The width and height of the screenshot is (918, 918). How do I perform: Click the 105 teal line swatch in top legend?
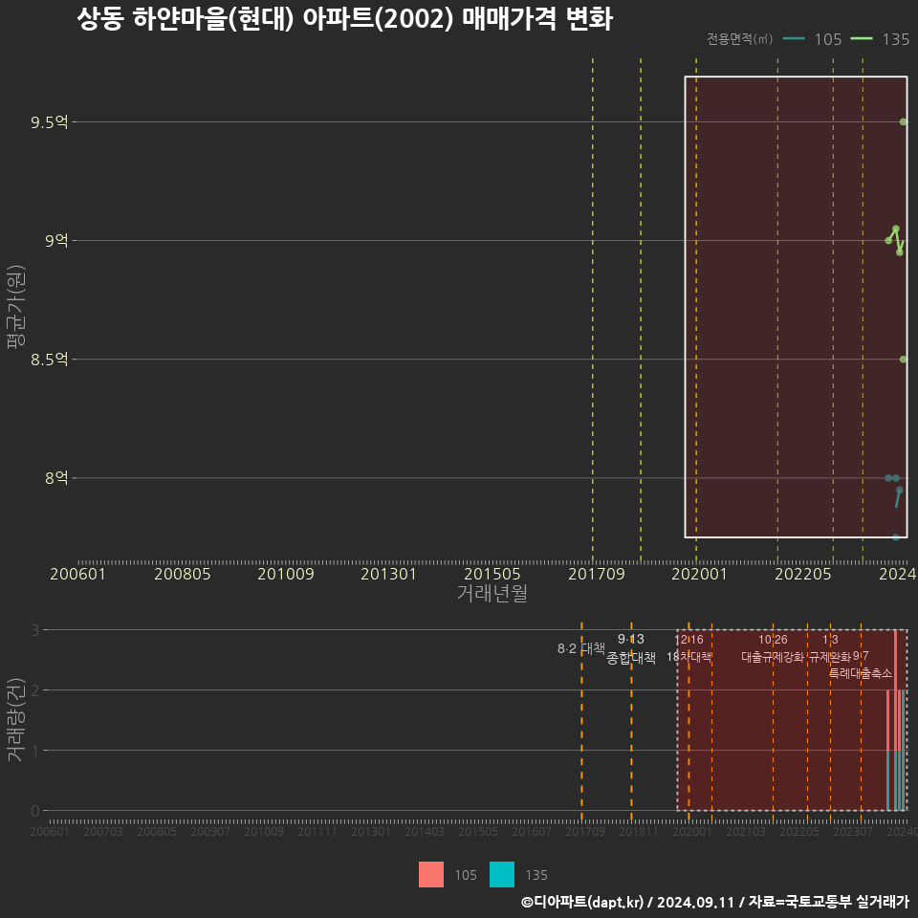[x=794, y=38]
